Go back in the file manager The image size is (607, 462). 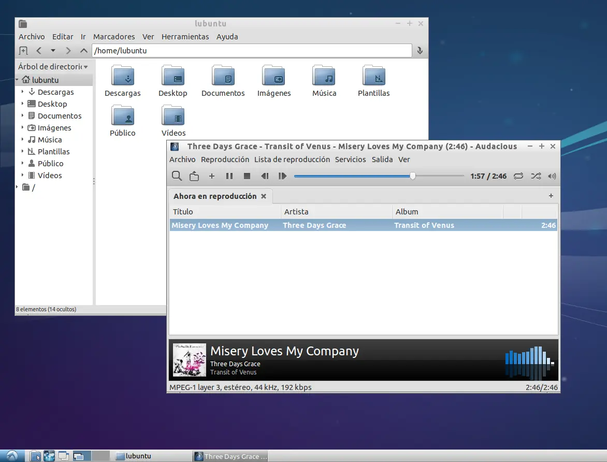coord(39,51)
